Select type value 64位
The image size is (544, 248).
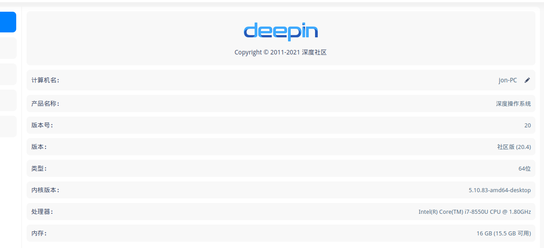coord(525,168)
